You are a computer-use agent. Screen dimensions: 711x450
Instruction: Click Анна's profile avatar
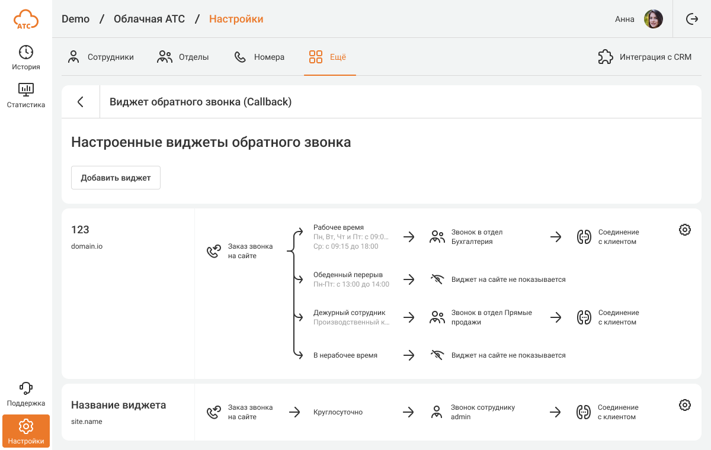coord(653,19)
